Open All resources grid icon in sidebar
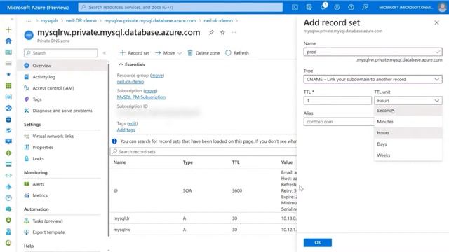449x252 pixels. point(8,85)
